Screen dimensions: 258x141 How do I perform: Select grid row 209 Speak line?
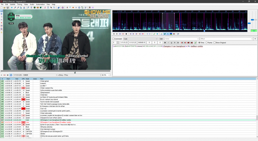(x=128, y=124)
